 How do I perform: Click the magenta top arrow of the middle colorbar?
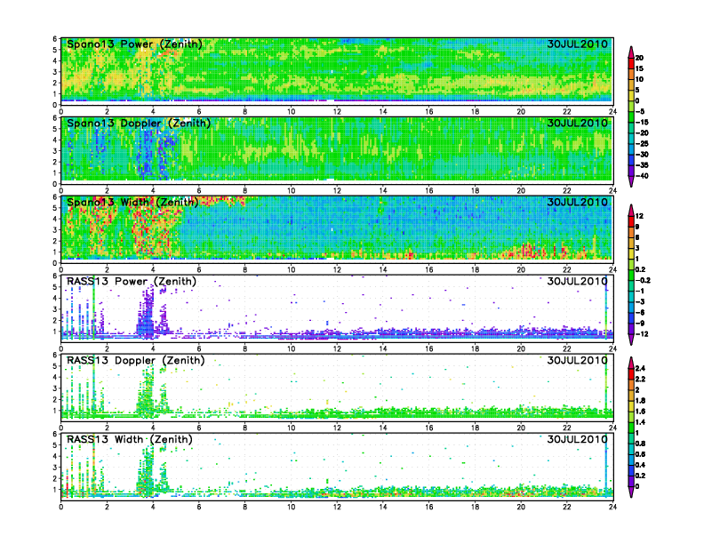coord(631,210)
